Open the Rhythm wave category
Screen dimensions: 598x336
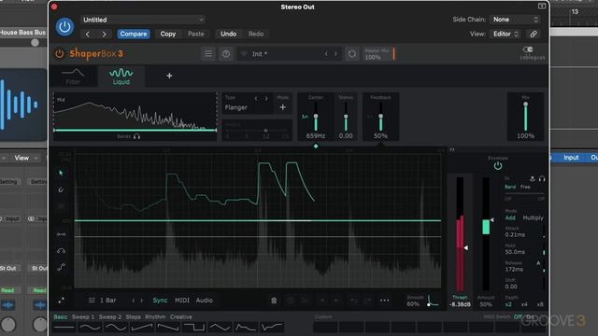coord(155,317)
